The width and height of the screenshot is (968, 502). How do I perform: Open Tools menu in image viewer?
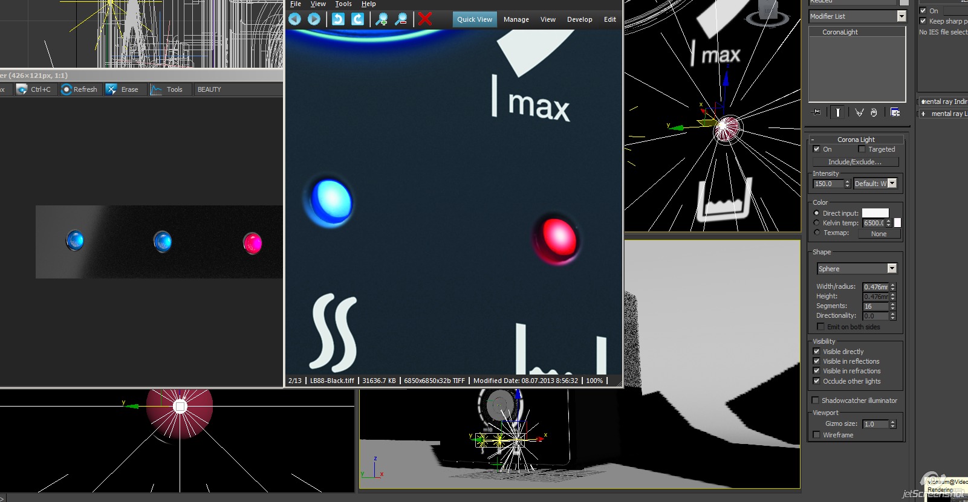(x=343, y=4)
